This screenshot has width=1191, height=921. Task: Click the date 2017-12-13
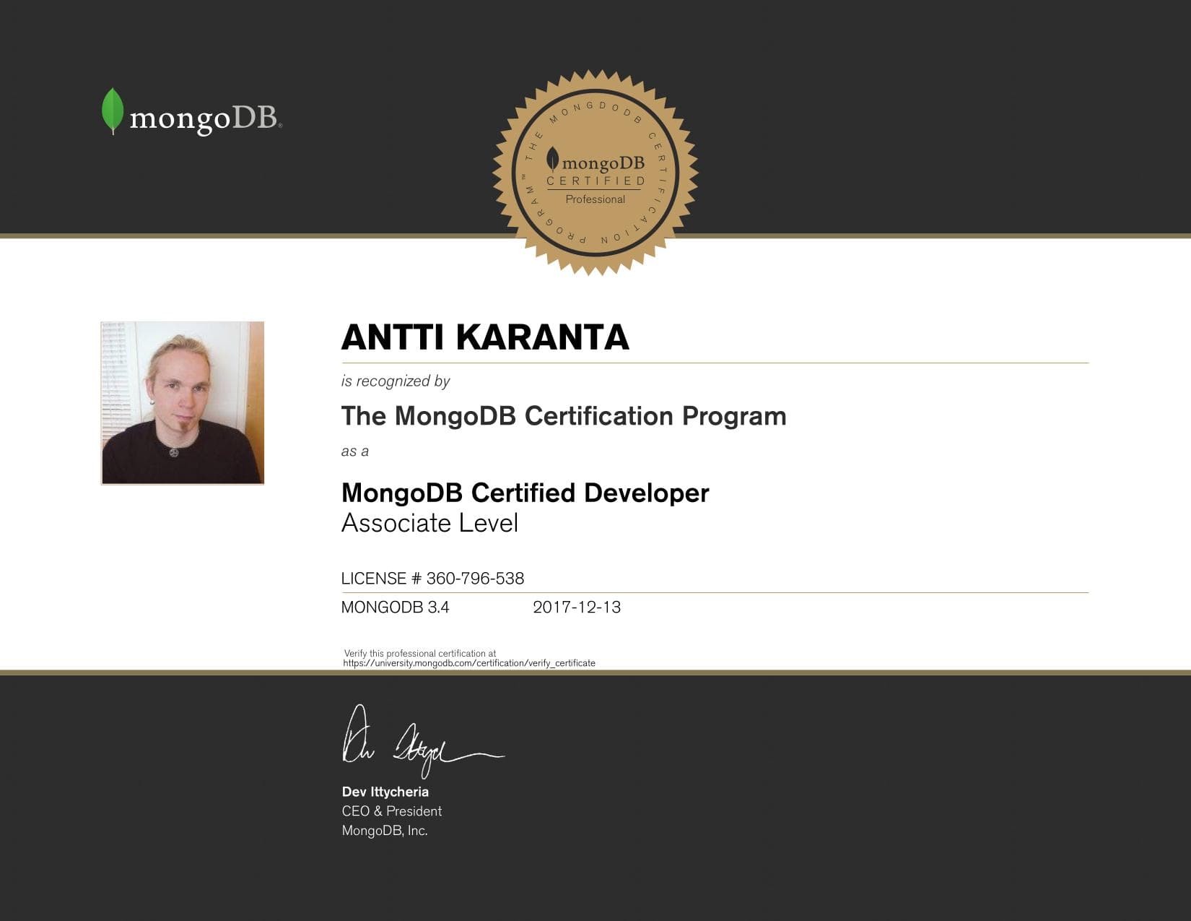tap(577, 607)
